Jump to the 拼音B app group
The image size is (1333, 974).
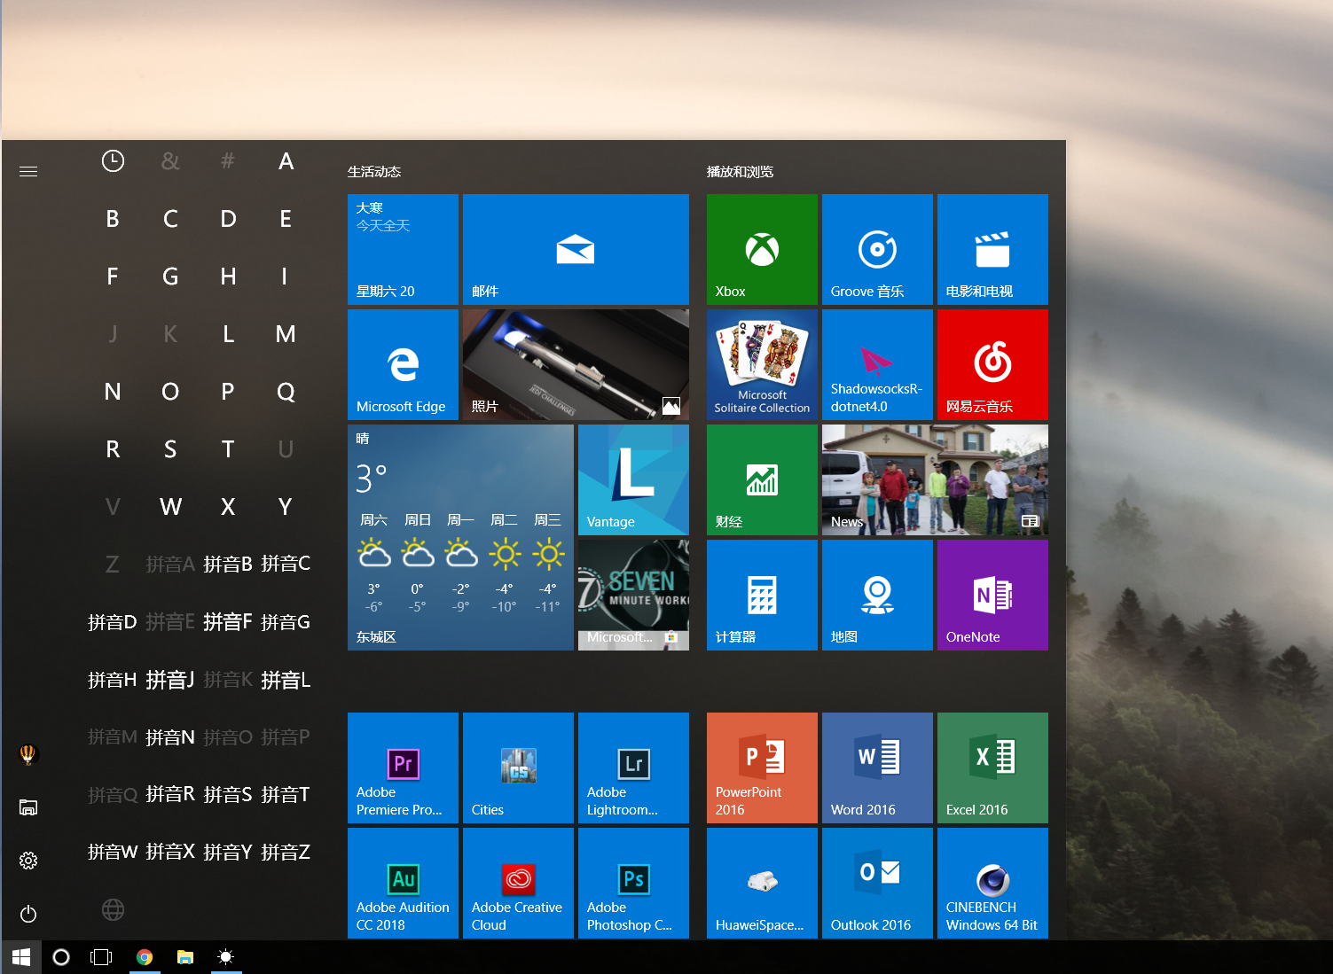coord(228,564)
